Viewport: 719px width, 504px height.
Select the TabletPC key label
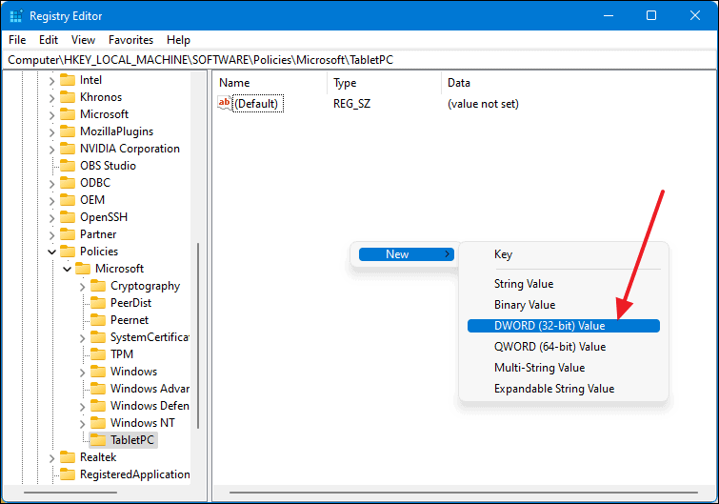(x=132, y=440)
